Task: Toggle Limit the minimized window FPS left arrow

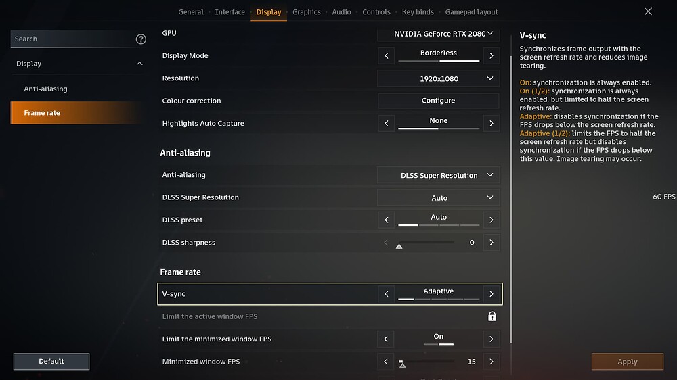Action: (386, 339)
